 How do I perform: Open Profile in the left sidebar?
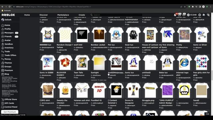6,29
